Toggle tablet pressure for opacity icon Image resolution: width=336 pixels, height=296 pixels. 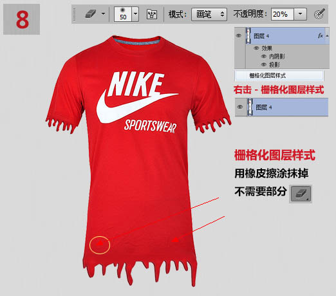coord(319,14)
